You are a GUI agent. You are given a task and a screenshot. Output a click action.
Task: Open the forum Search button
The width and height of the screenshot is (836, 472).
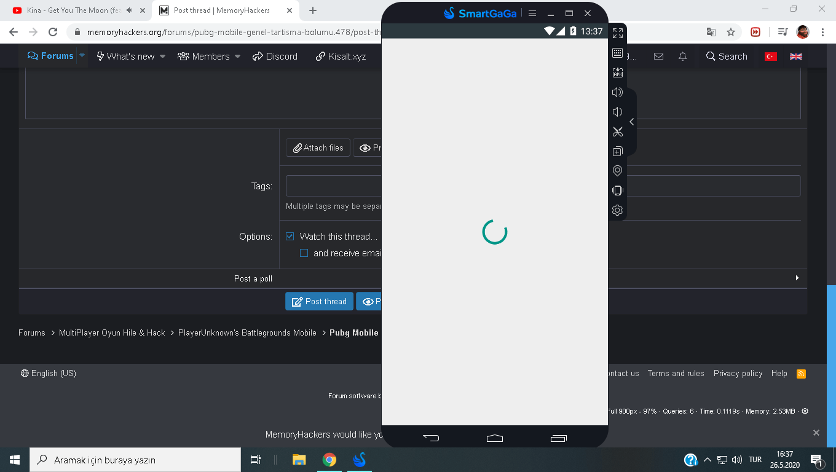tap(727, 57)
